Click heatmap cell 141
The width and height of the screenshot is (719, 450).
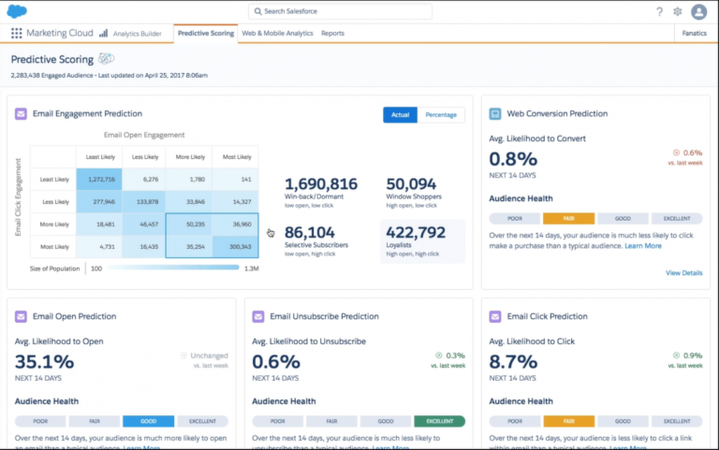pos(235,180)
